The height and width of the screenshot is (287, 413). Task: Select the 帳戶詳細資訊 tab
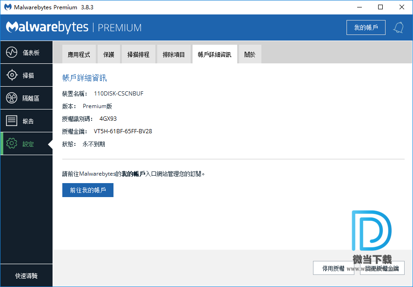[x=214, y=55]
